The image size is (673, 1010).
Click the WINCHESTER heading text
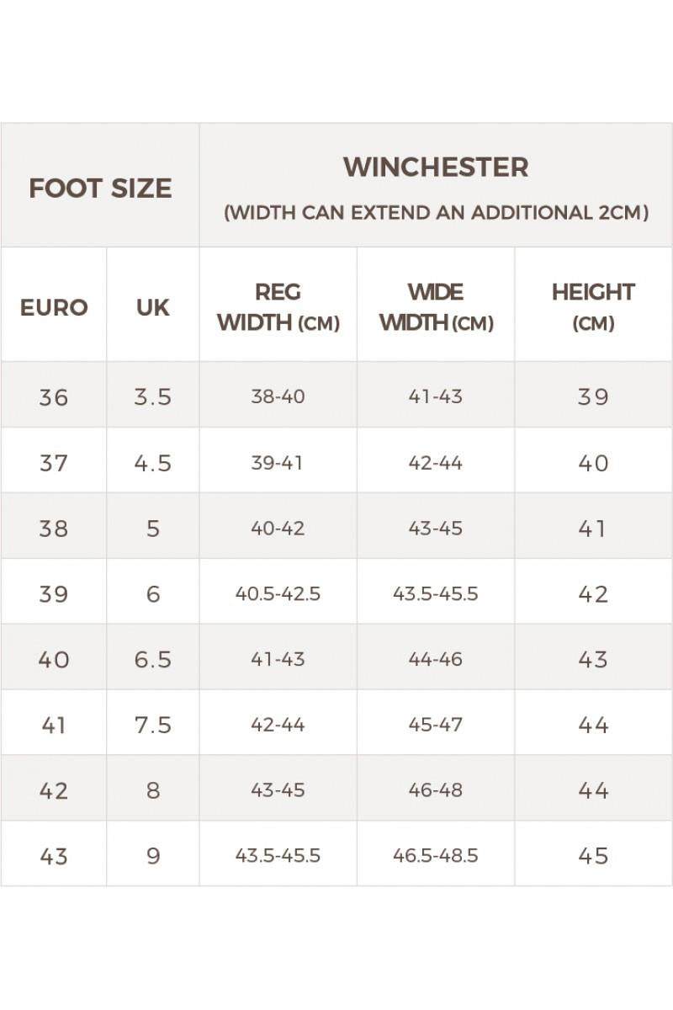tap(436, 167)
